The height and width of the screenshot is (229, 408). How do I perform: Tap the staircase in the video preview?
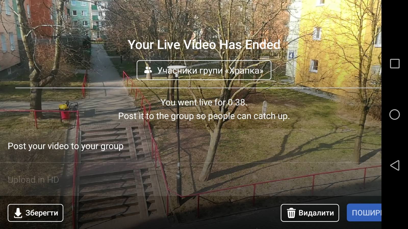pos(117,176)
